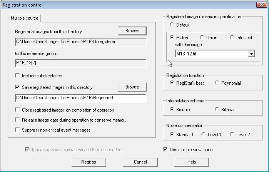269x172 pixels.
Task: Click the registered images directory path field
Action: point(80,98)
